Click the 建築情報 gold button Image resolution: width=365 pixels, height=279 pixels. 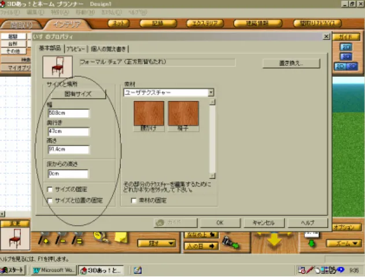pyautogui.click(x=257, y=23)
